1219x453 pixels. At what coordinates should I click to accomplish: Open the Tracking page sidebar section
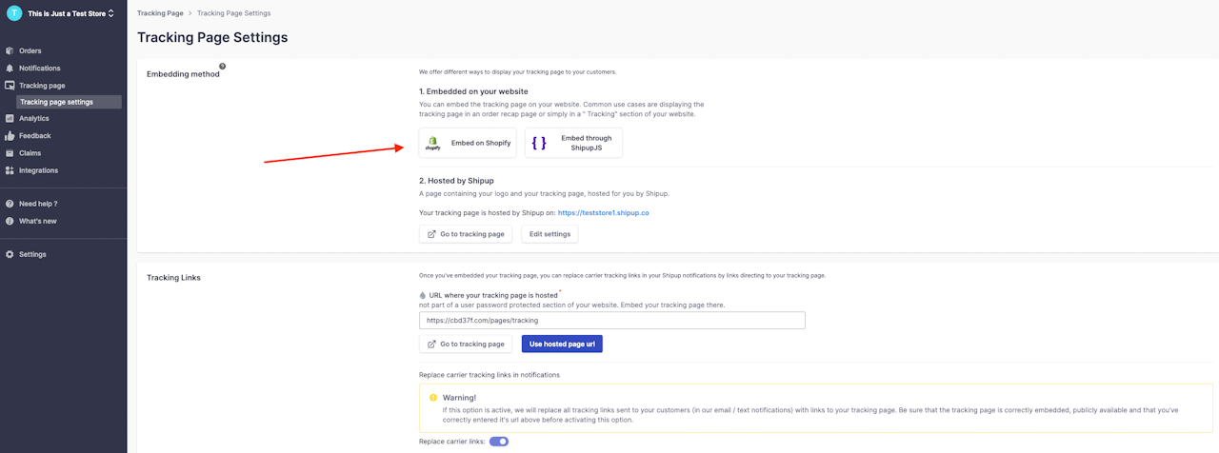point(42,86)
